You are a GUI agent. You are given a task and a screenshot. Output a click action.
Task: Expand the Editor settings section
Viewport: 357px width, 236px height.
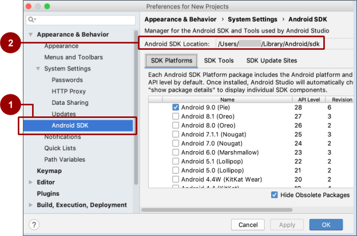(x=31, y=182)
